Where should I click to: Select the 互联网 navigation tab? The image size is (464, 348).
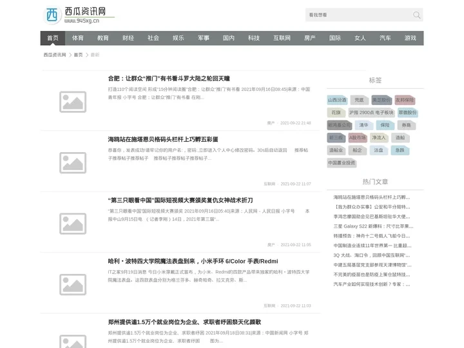point(282,38)
